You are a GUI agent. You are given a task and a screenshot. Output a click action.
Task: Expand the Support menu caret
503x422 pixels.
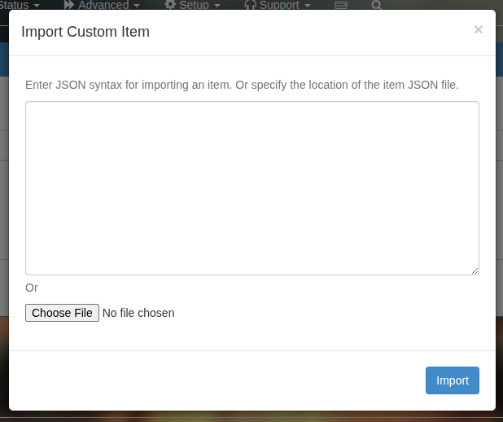click(x=308, y=6)
